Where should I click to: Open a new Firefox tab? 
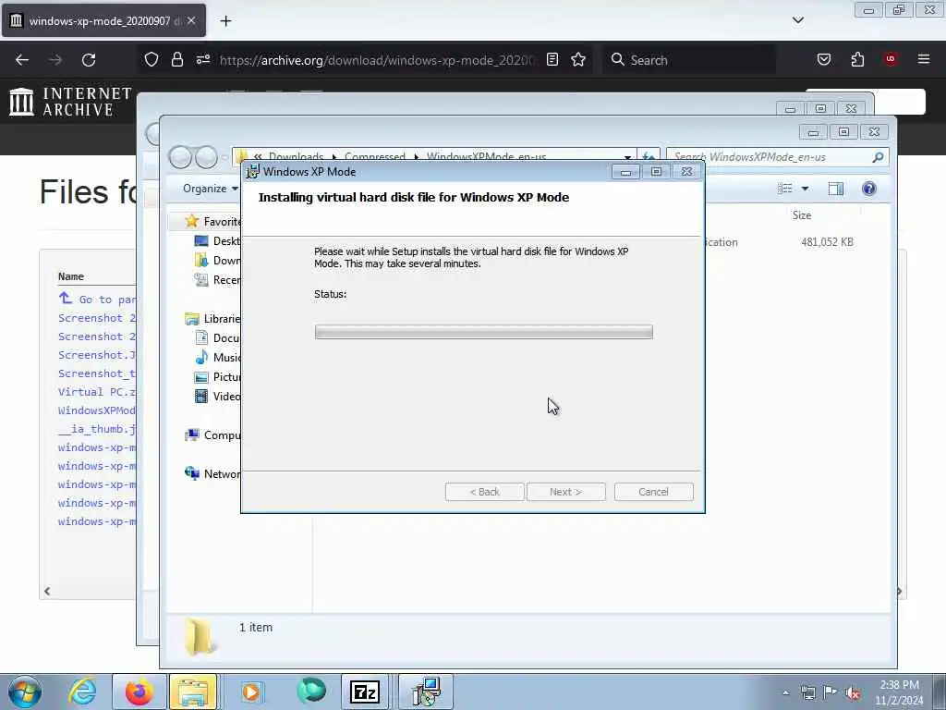[x=225, y=21]
